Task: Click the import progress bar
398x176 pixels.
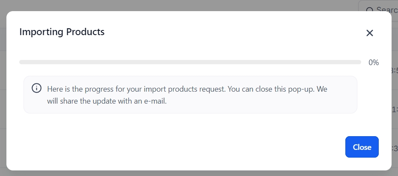Action: tap(190, 62)
